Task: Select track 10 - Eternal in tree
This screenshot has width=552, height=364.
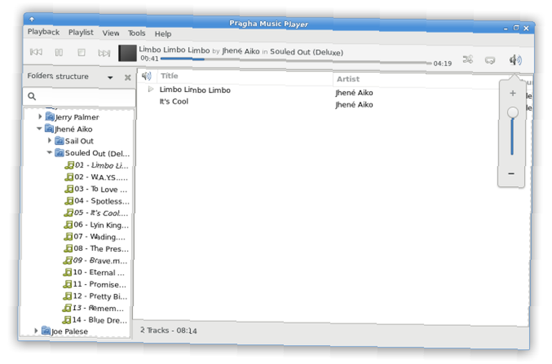Action: [94, 272]
